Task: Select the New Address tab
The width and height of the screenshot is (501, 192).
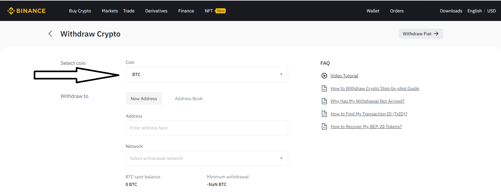Action: tap(144, 99)
